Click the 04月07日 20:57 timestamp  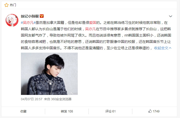pyautogui.click(x=32, y=99)
